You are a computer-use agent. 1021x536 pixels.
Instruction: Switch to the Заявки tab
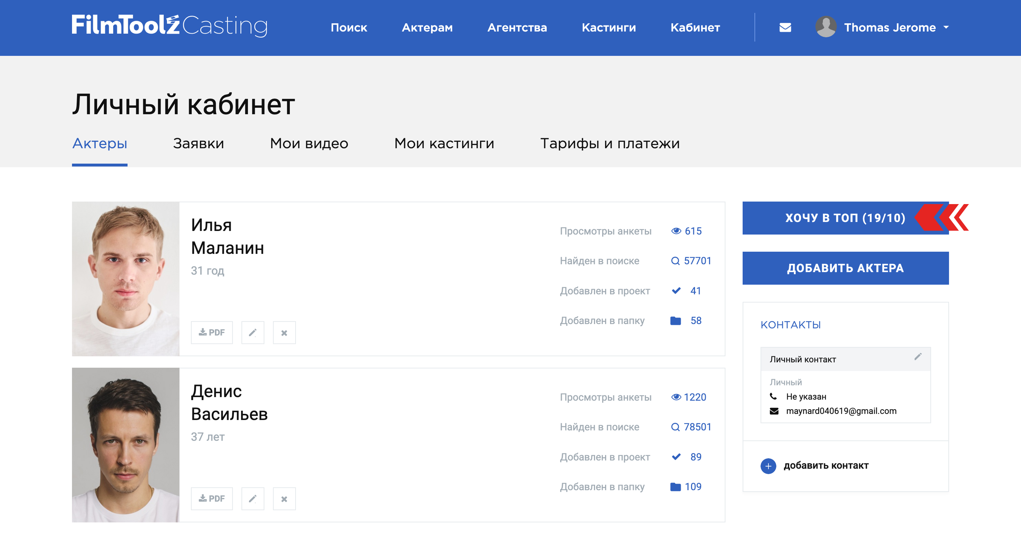coord(198,144)
